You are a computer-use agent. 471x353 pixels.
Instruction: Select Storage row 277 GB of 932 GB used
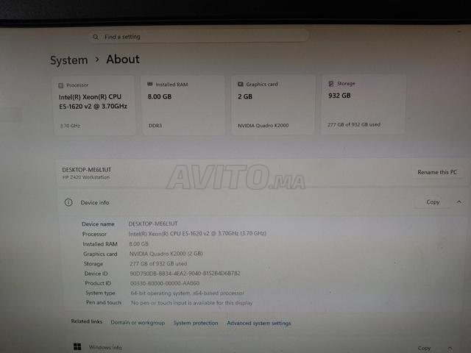tap(158, 263)
